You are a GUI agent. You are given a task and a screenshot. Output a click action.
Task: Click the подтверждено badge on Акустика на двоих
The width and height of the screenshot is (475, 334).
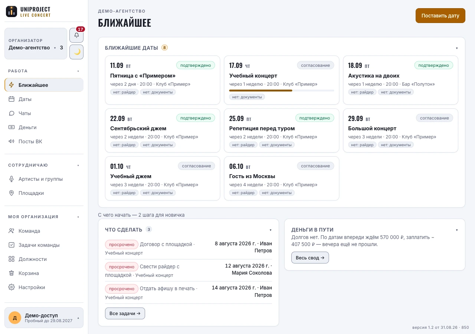coord(434,65)
